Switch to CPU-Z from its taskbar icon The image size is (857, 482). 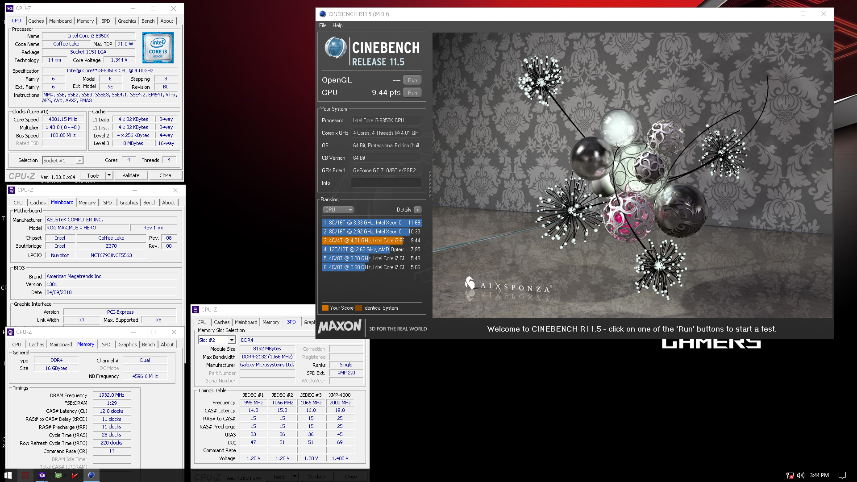pyautogui.click(x=42, y=475)
